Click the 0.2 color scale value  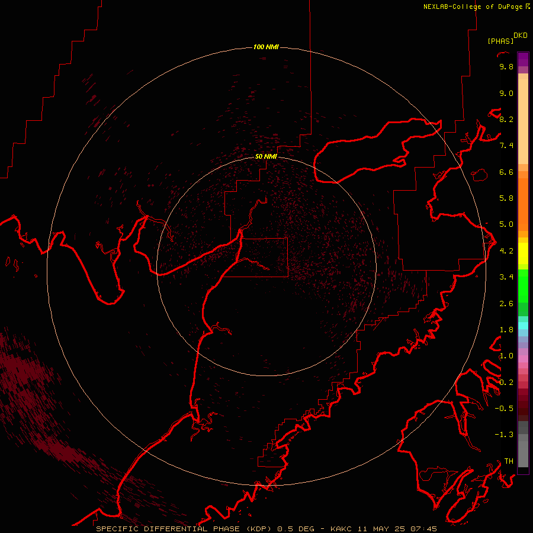(x=506, y=383)
